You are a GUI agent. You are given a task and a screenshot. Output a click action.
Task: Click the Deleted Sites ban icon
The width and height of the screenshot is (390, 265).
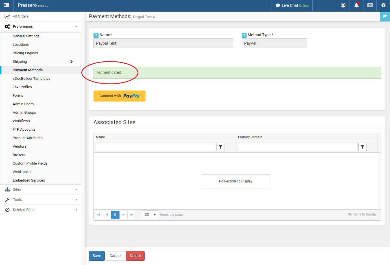click(x=7, y=210)
